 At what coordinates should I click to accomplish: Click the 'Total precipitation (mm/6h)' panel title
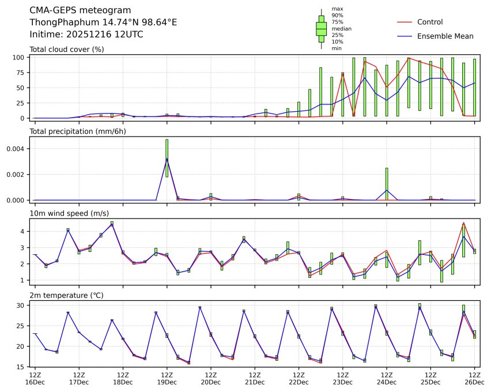[78, 131]
